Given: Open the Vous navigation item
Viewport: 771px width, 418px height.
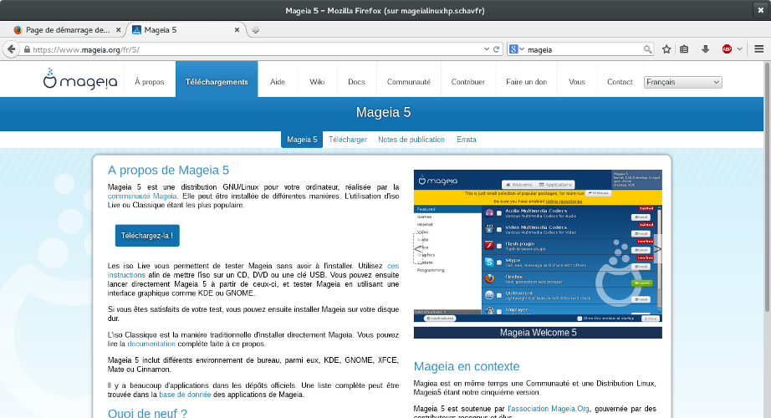Looking at the screenshot, I should click(577, 82).
